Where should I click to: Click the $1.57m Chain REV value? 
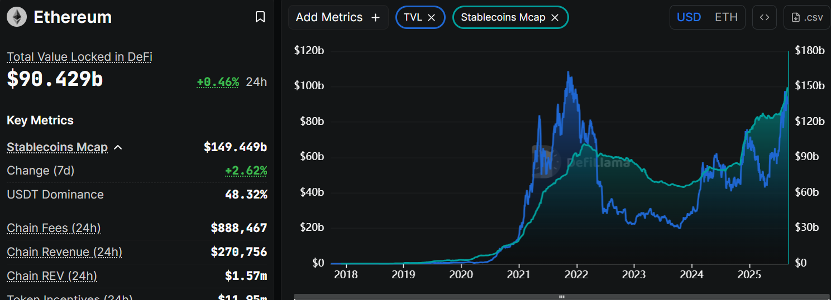246,276
